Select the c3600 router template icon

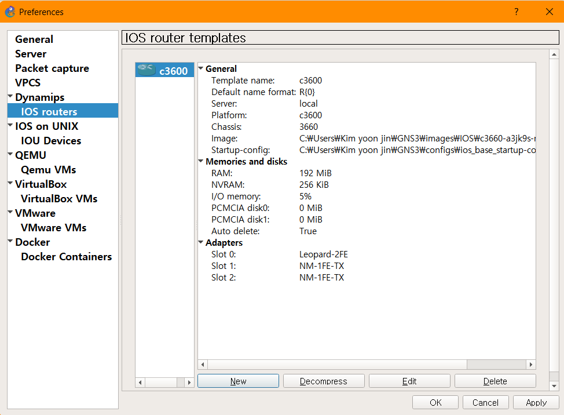147,70
